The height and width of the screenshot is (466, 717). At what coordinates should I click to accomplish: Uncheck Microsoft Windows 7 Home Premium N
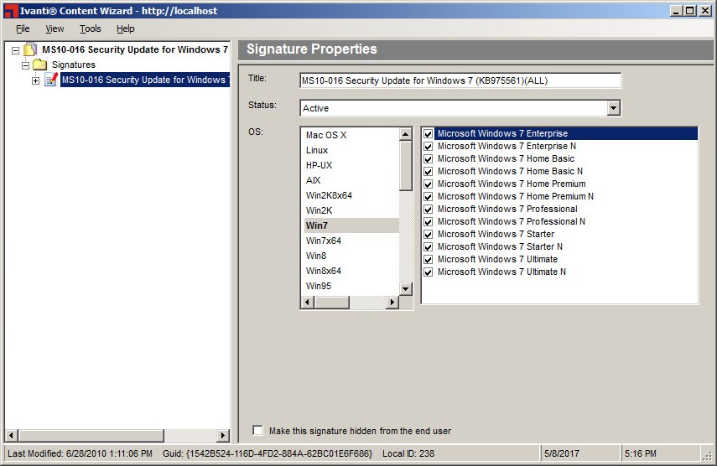click(x=428, y=197)
